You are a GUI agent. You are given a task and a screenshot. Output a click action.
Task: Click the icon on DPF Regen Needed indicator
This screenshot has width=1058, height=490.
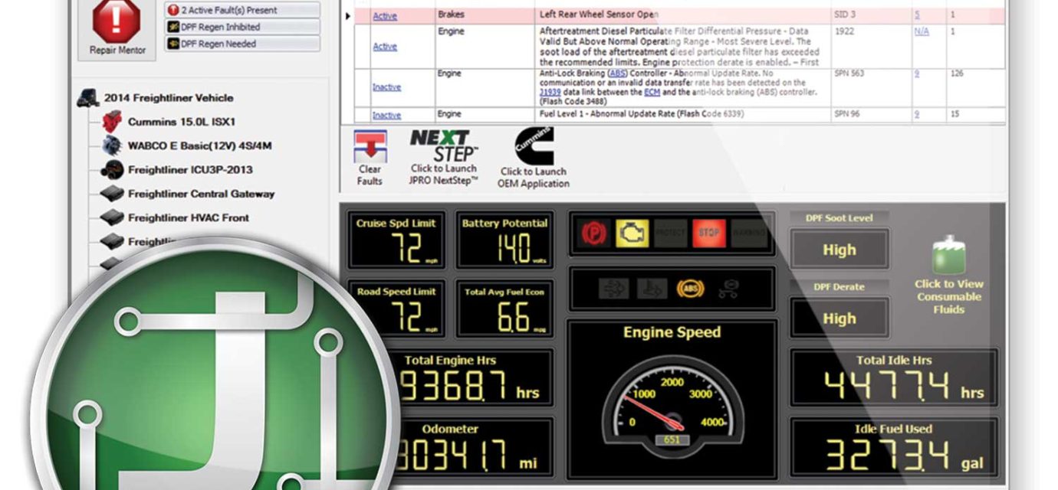173,44
